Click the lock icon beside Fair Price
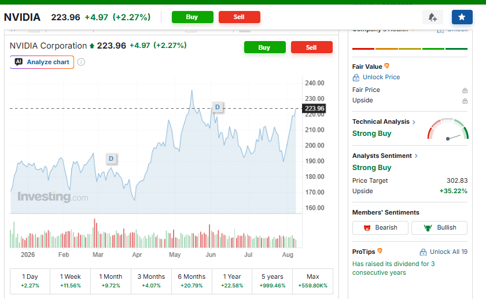The image size is (486, 299). click(465, 90)
